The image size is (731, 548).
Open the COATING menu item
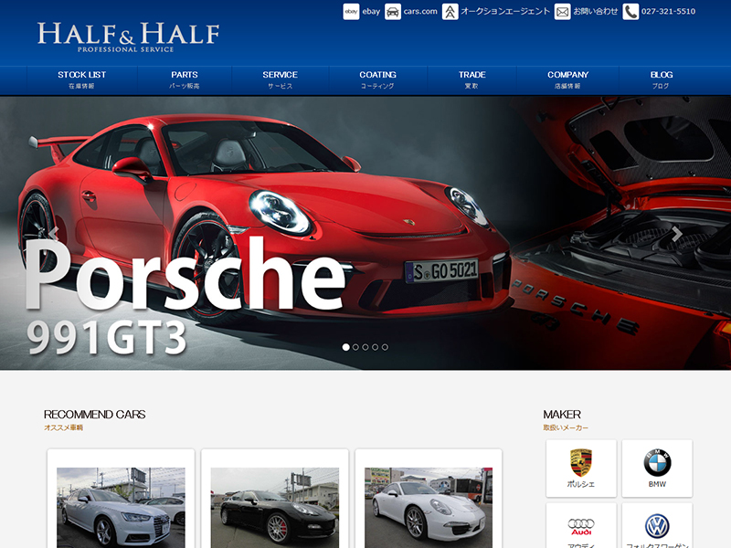pos(377,80)
